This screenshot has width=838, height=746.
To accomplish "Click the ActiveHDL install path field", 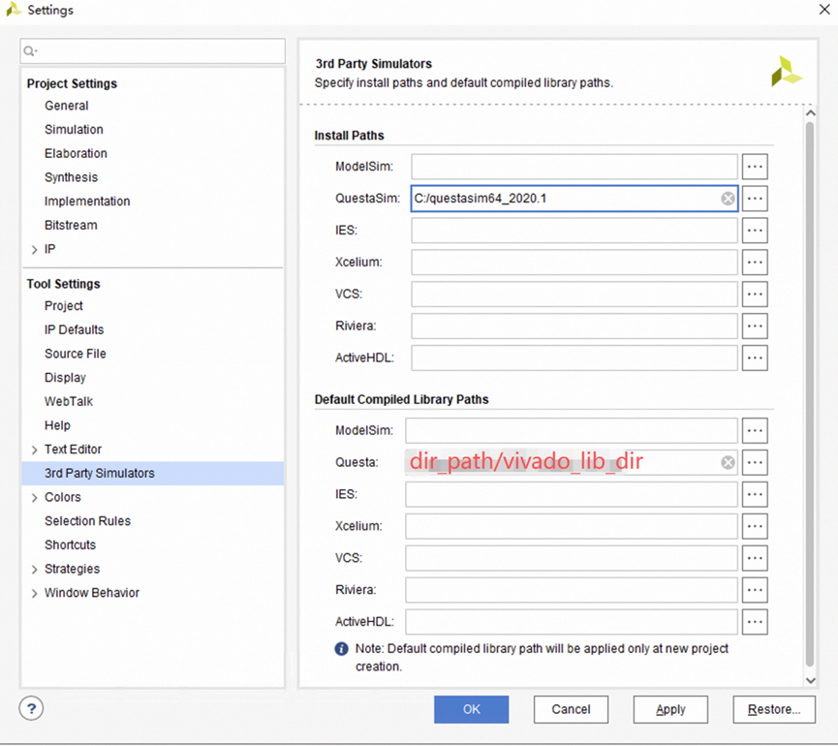I will (x=574, y=358).
